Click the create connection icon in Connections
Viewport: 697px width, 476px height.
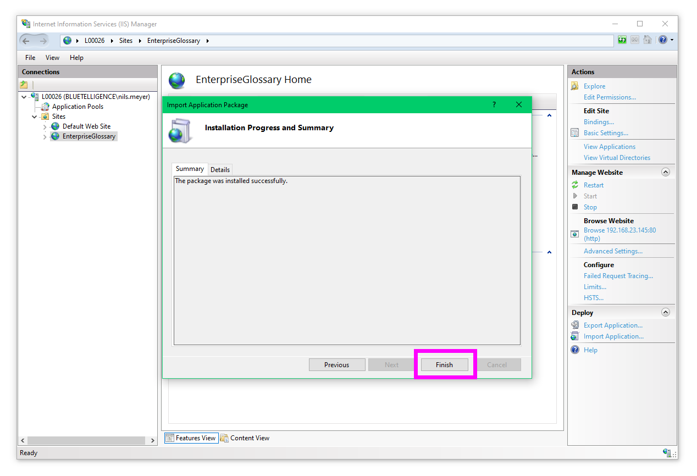[x=24, y=85]
